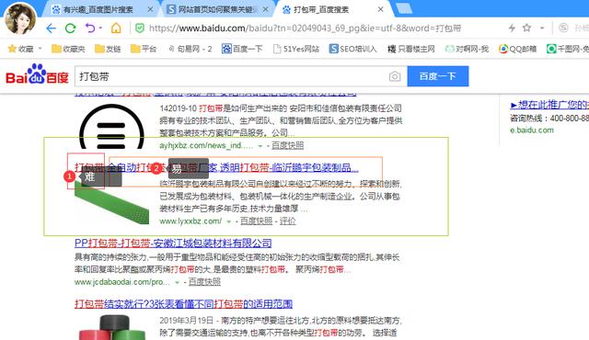Open the PP打包带-安徽江城包装材料 result title
The width and height of the screenshot is (589, 340).
[x=173, y=243]
